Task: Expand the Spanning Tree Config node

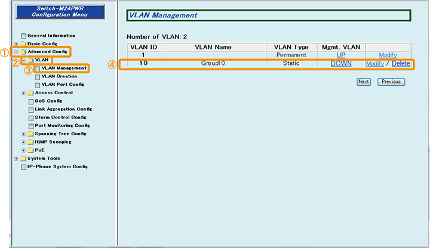Action: [x=23, y=134]
